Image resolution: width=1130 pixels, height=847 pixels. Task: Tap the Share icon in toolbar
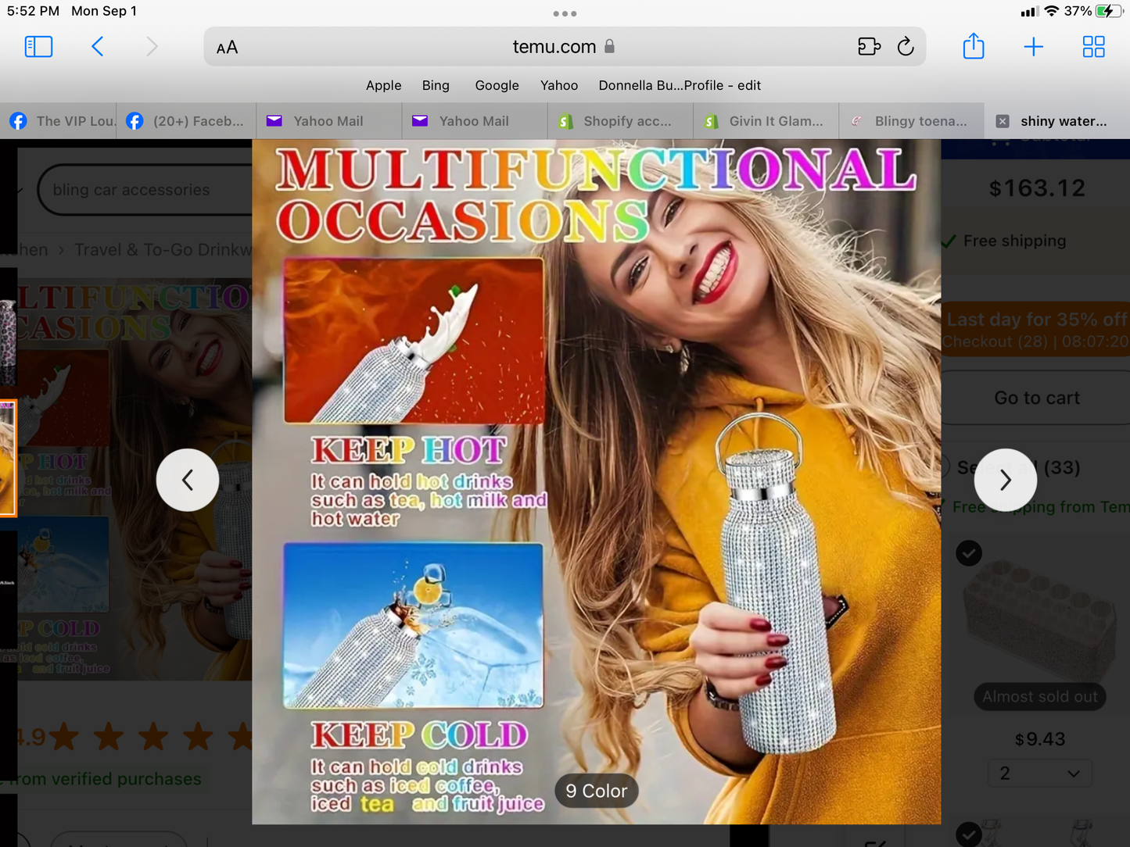coord(973,47)
